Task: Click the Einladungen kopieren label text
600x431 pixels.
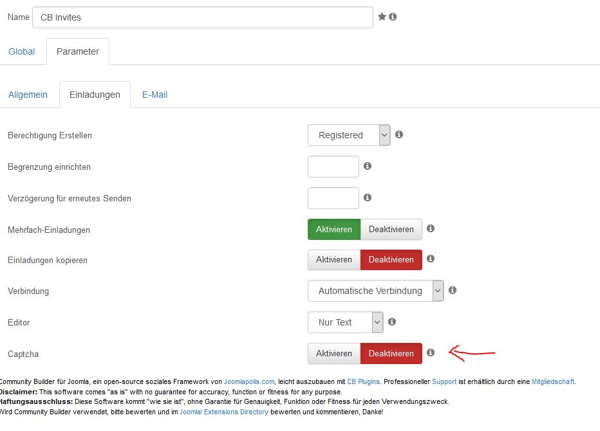Action: pyautogui.click(x=48, y=261)
